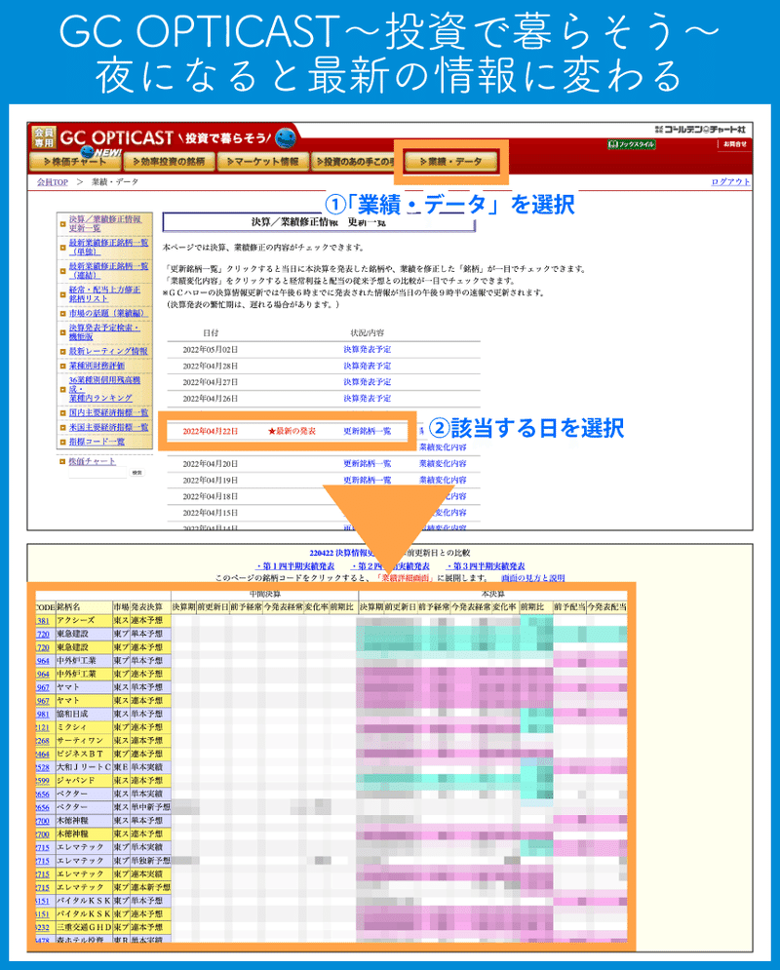This screenshot has width=780, height=970.
Task: Click code 381 for アクシーズ
Action: [x=43, y=620]
